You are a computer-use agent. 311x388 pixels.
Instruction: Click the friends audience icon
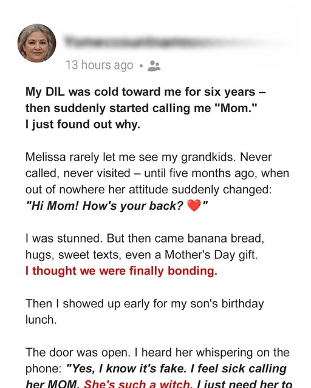[154, 66]
